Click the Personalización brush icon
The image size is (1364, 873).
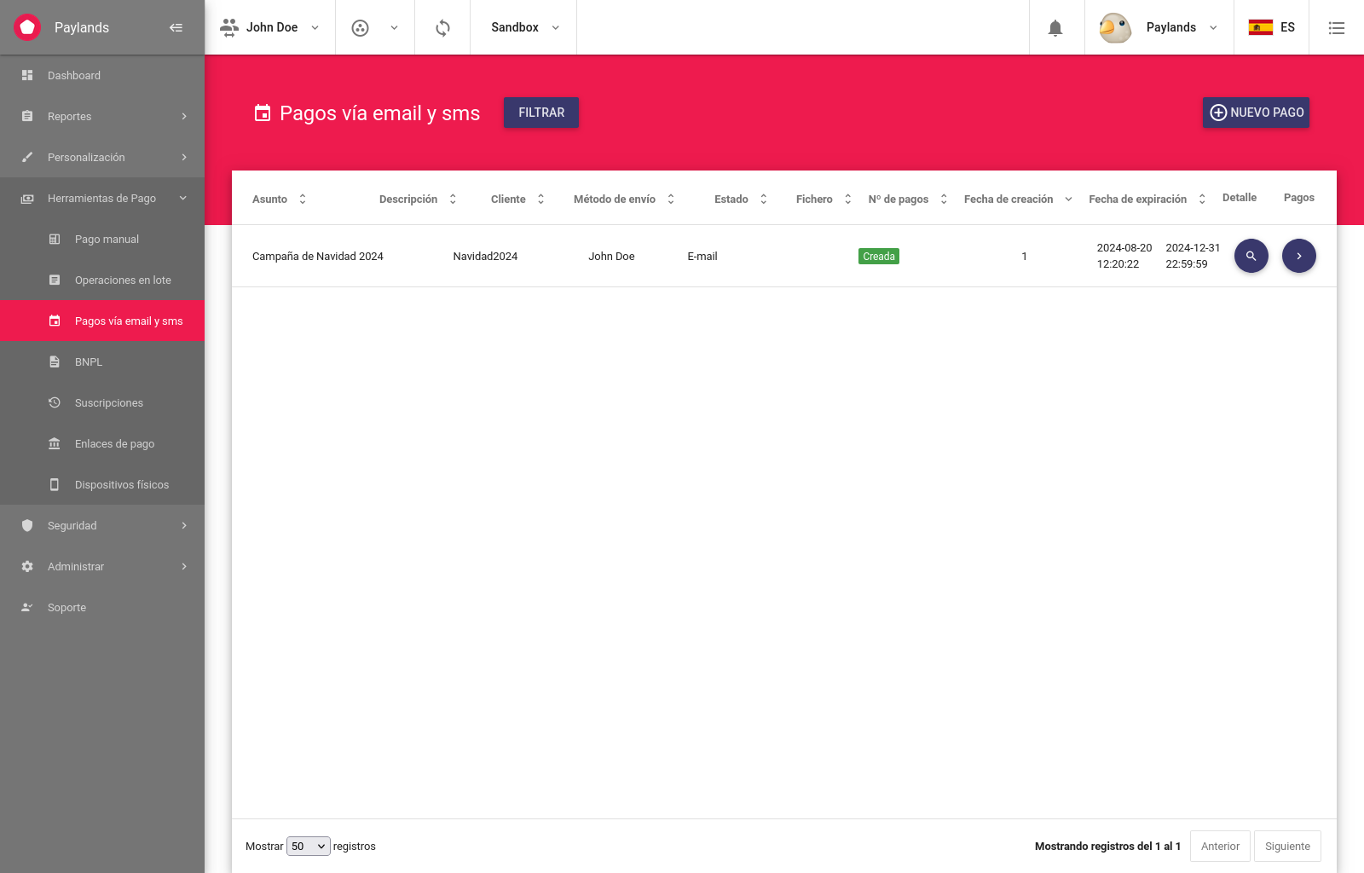(x=27, y=157)
